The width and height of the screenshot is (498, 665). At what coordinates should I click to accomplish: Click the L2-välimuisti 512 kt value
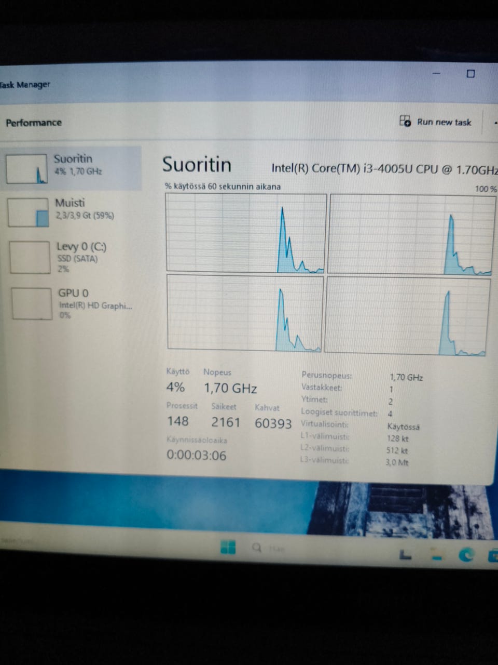pos(397,450)
